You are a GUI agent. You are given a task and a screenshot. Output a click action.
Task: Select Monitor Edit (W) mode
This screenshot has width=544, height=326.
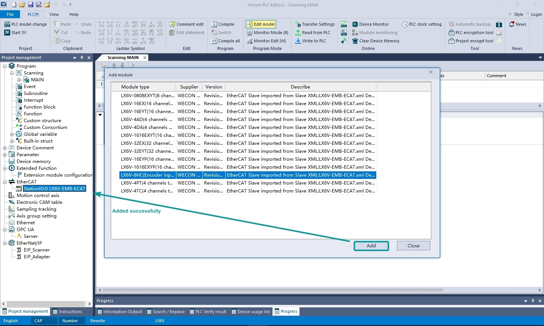[266, 41]
